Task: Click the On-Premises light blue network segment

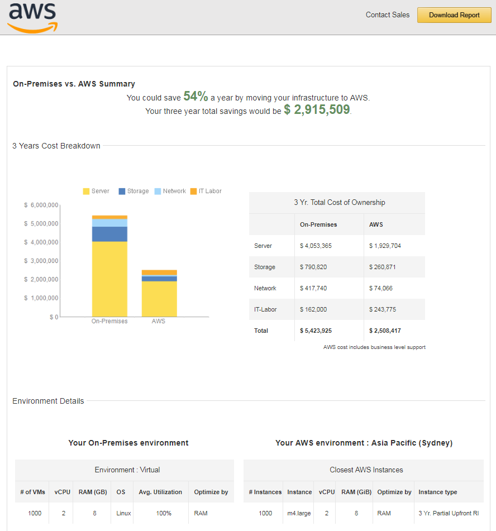Action: (110, 223)
